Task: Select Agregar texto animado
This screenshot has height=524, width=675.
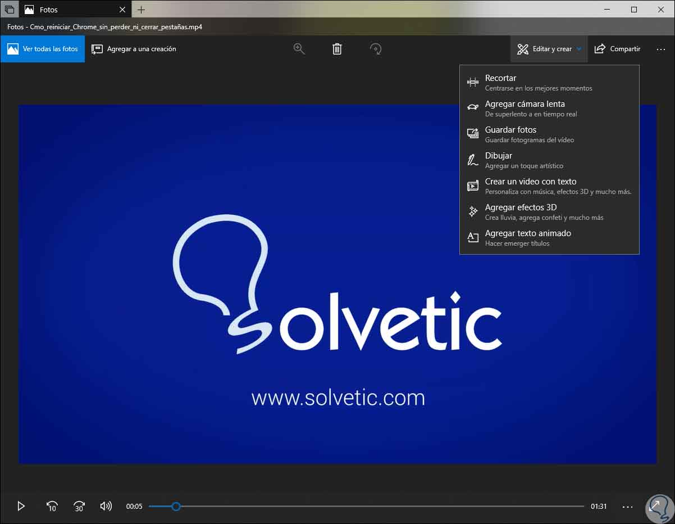Action: pos(549,238)
